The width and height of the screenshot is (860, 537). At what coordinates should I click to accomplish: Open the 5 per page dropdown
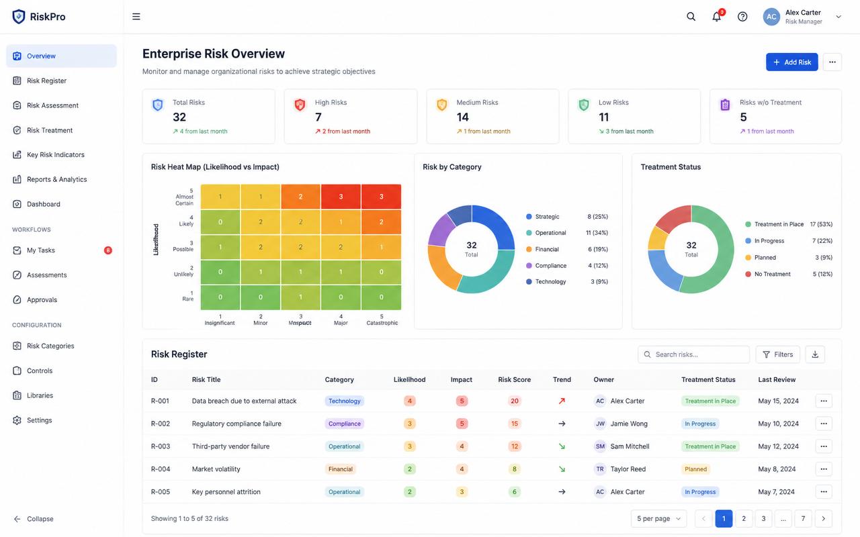pos(658,518)
